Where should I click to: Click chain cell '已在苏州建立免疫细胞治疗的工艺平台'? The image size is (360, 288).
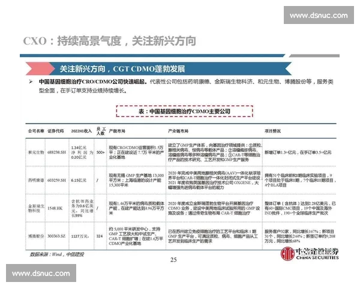click(213, 236)
